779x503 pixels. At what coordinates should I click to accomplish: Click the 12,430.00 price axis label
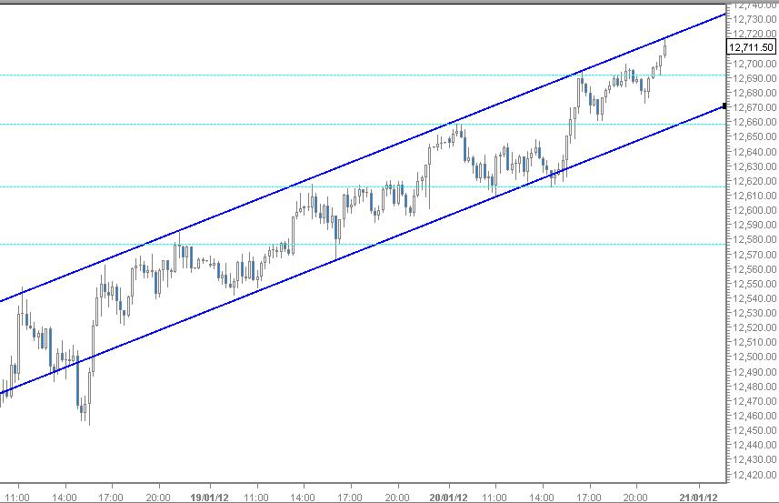[x=754, y=459]
